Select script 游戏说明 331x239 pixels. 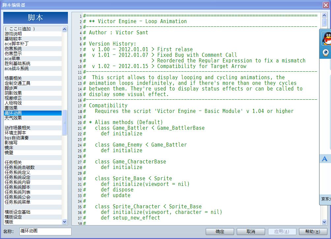pyautogui.click(x=33, y=34)
